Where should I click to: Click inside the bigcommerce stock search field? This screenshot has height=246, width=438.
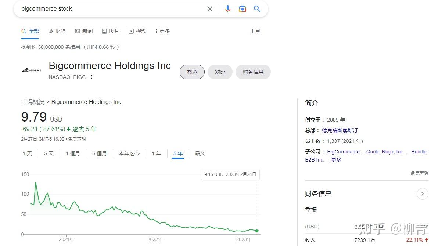(92, 8)
